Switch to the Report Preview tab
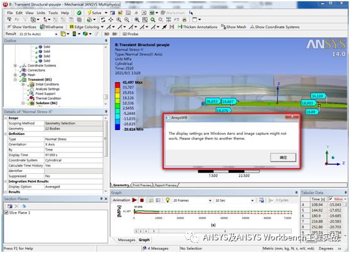 166,185
